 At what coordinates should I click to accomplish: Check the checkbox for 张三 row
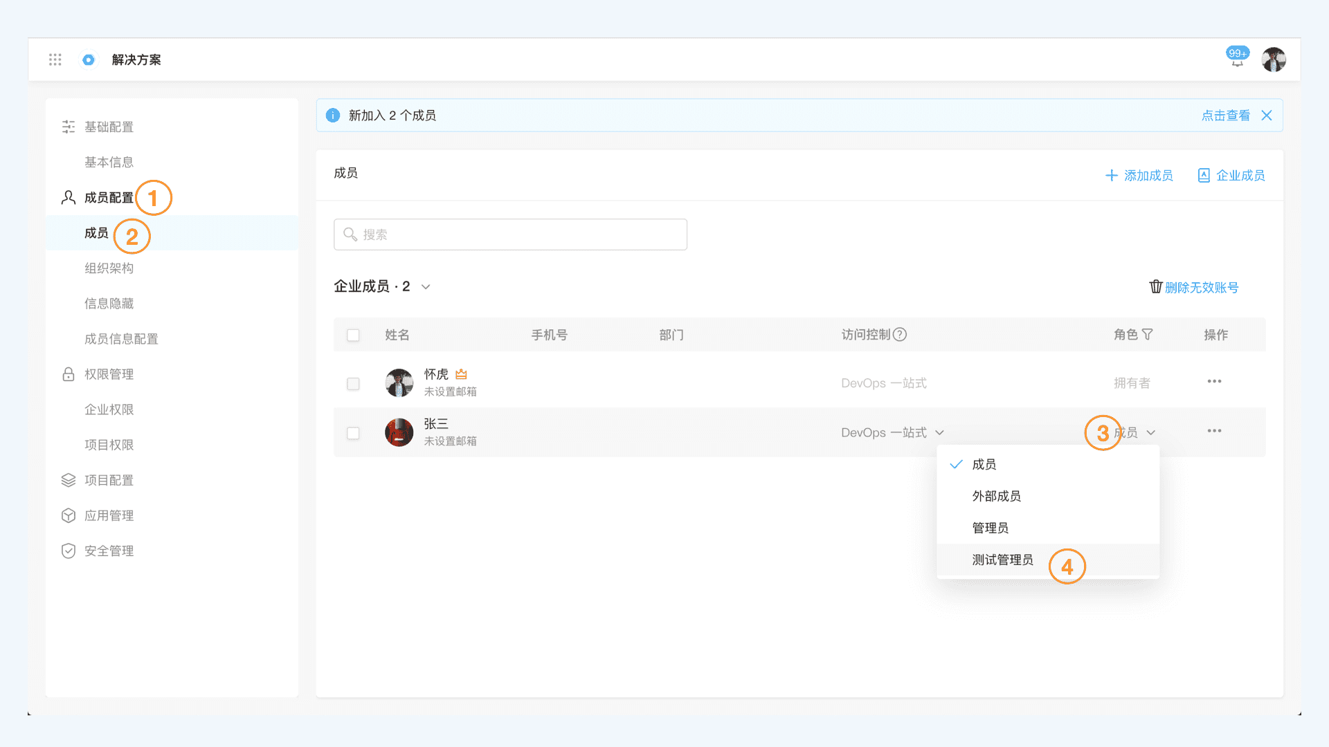pos(353,434)
